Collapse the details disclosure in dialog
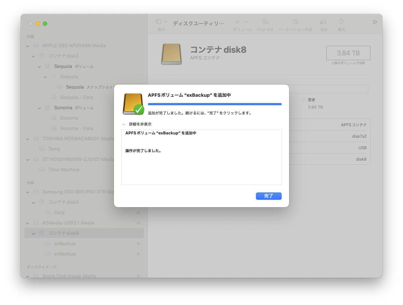Image resolution: width=403 pixels, height=305 pixels. 124,124
